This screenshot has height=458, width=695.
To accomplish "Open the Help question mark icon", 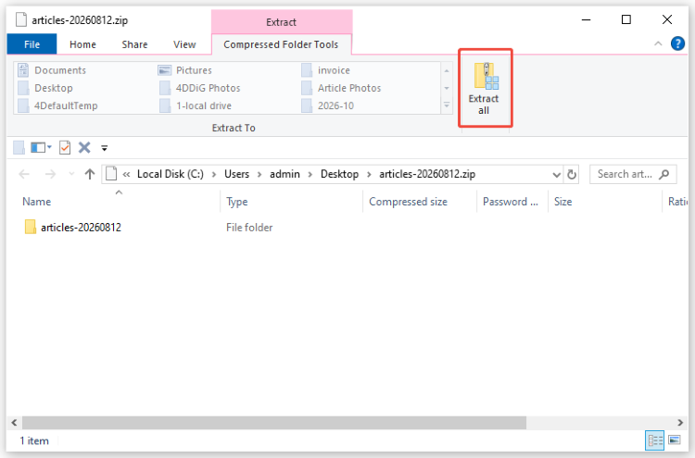I will click(x=677, y=43).
